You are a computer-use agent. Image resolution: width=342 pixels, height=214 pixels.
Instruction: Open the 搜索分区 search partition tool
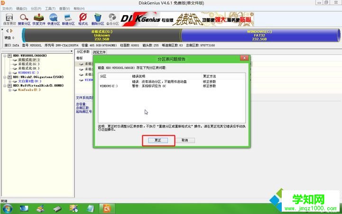click(x=24, y=19)
